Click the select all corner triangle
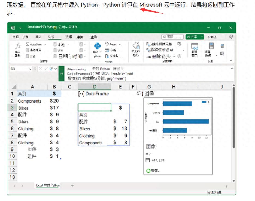The height and width of the screenshot is (201, 255). point(14,87)
